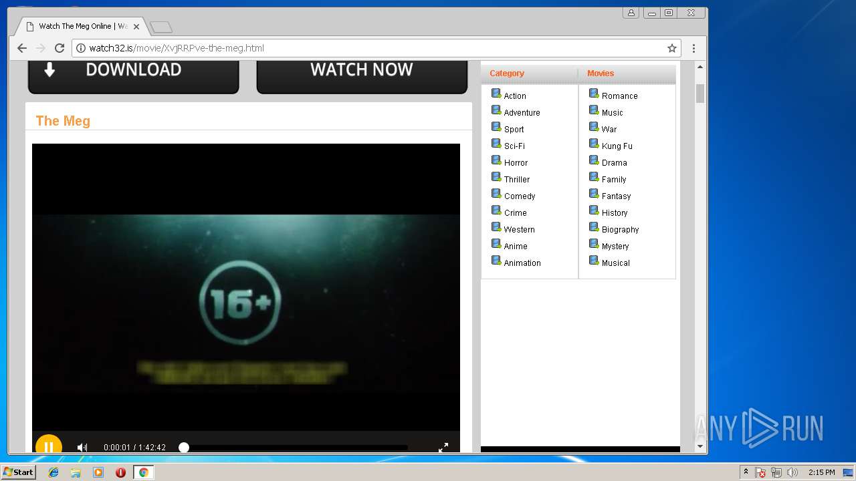Image resolution: width=856 pixels, height=481 pixels.
Task: Mute the video player volume icon
Action: pos(82,448)
